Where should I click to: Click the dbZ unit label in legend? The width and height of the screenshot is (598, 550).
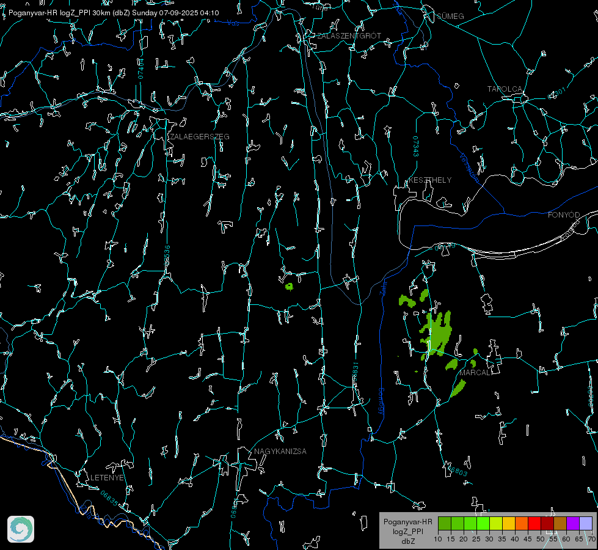tap(407, 541)
